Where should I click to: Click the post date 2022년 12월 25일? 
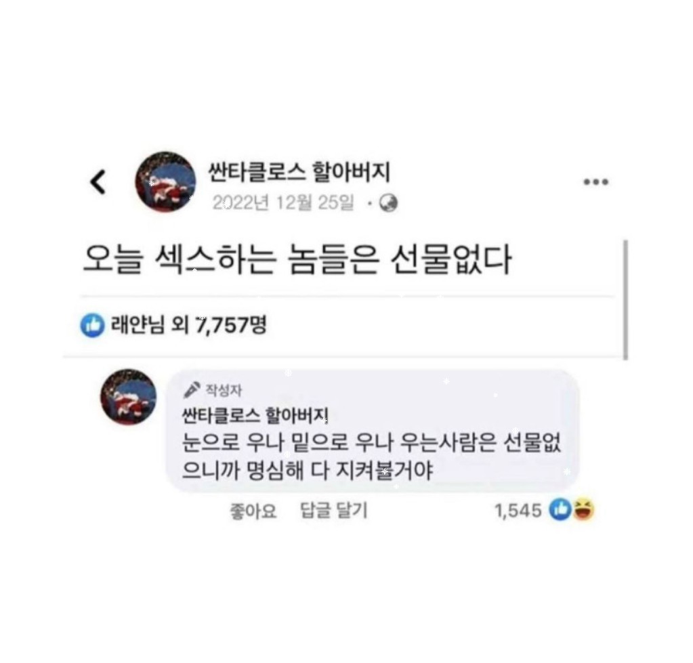pyautogui.click(x=283, y=203)
